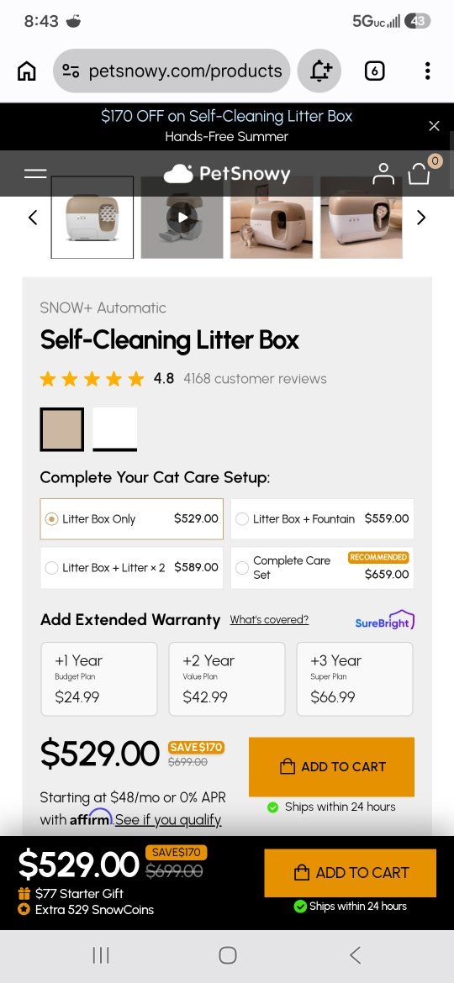Open the PetSnowy hamburger menu
This screenshot has width=454, height=983.
pyautogui.click(x=36, y=174)
